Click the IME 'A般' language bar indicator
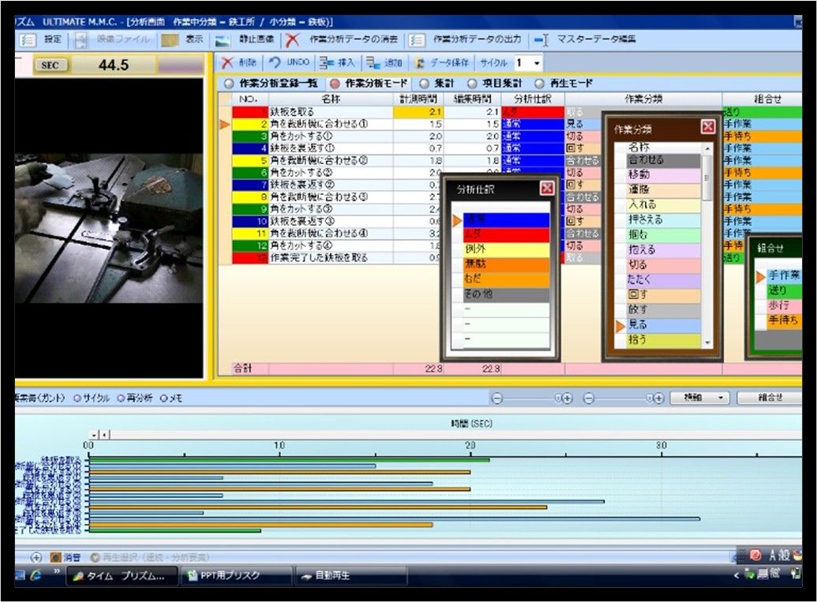The height and width of the screenshot is (602, 817). 779,555
